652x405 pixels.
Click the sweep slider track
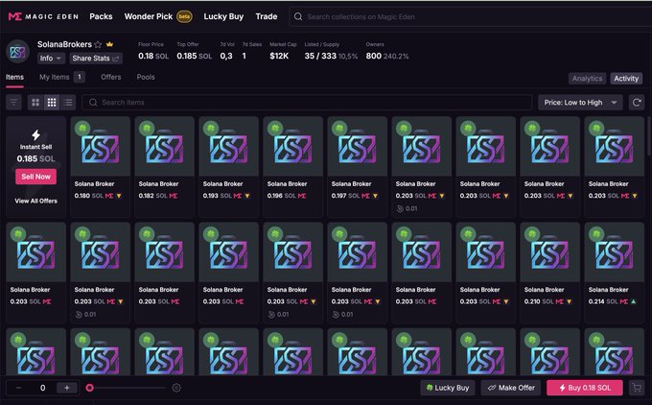(x=126, y=388)
